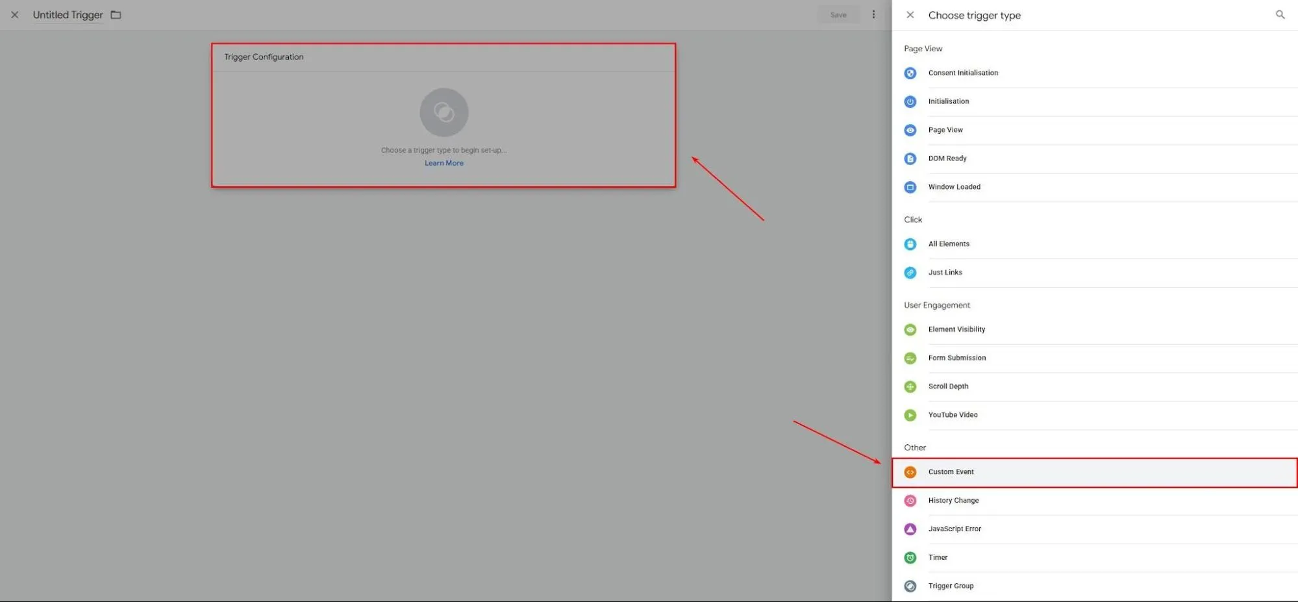Screen dimensions: 1298x602
Task: Select the History Change trigger
Action: [x=1095, y=501]
